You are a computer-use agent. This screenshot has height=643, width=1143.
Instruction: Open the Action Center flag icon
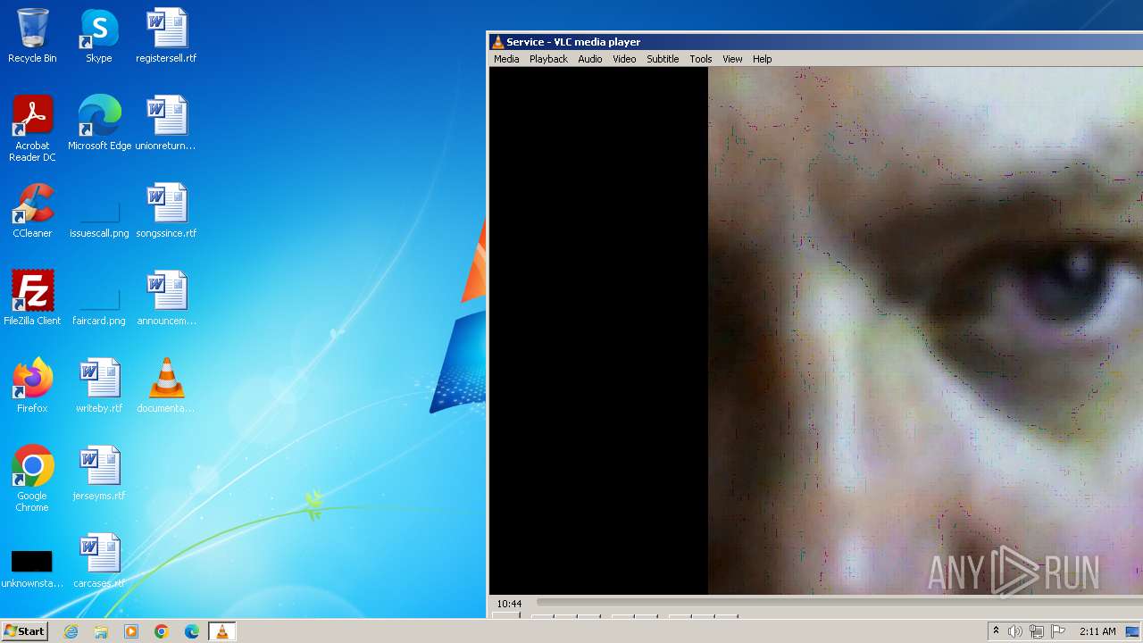[1058, 631]
